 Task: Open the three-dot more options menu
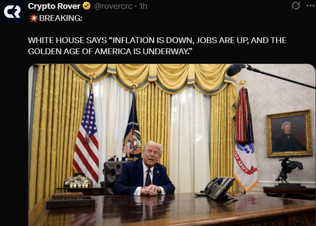pyautogui.click(x=311, y=6)
